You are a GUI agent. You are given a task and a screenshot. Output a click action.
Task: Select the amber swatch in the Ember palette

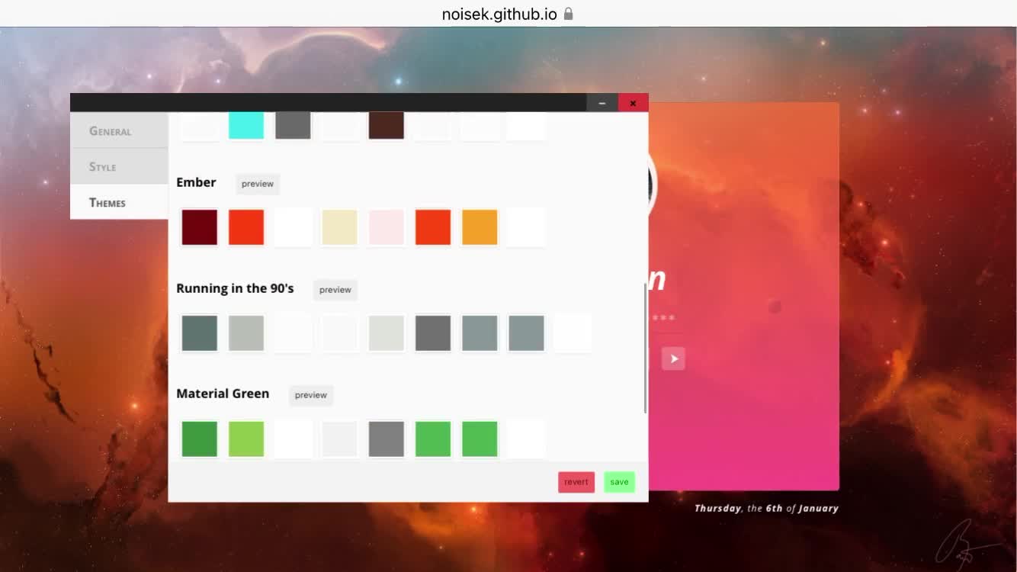click(479, 227)
